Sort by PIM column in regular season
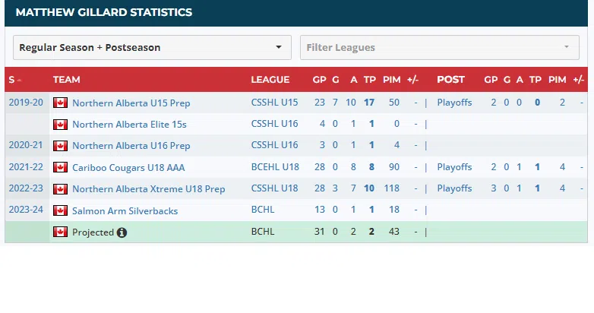Viewport: 594px width, 313px height. 392,80
